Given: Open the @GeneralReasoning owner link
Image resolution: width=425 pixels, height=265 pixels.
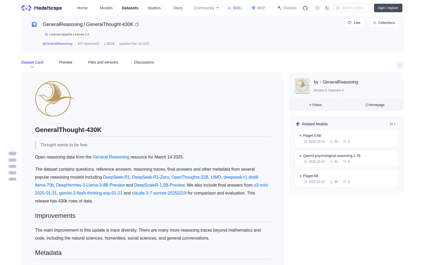Looking at the screenshot, I should [x=57, y=44].
